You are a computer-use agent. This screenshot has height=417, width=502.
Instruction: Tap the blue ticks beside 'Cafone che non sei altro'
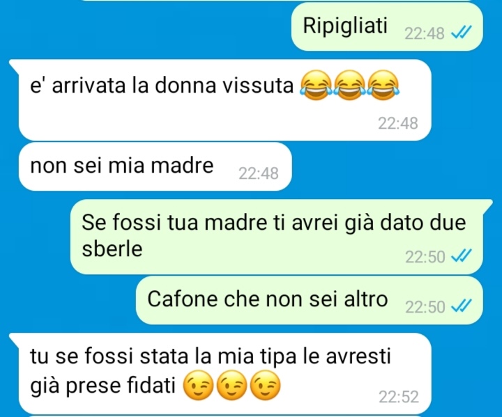(462, 306)
